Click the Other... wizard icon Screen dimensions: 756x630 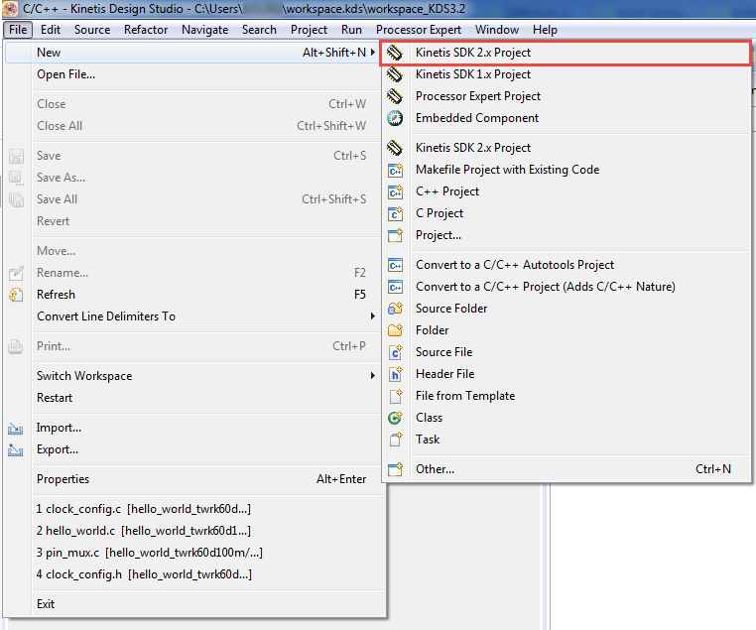point(395,469)
